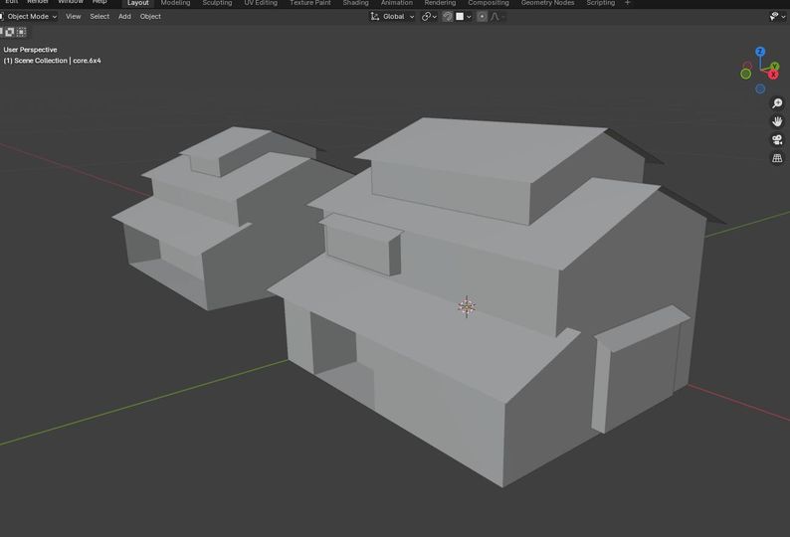Expand the snapping options dropdown arrow
Image resolution: width=790 pixels, height=537 pixels.
pos(469,17)
